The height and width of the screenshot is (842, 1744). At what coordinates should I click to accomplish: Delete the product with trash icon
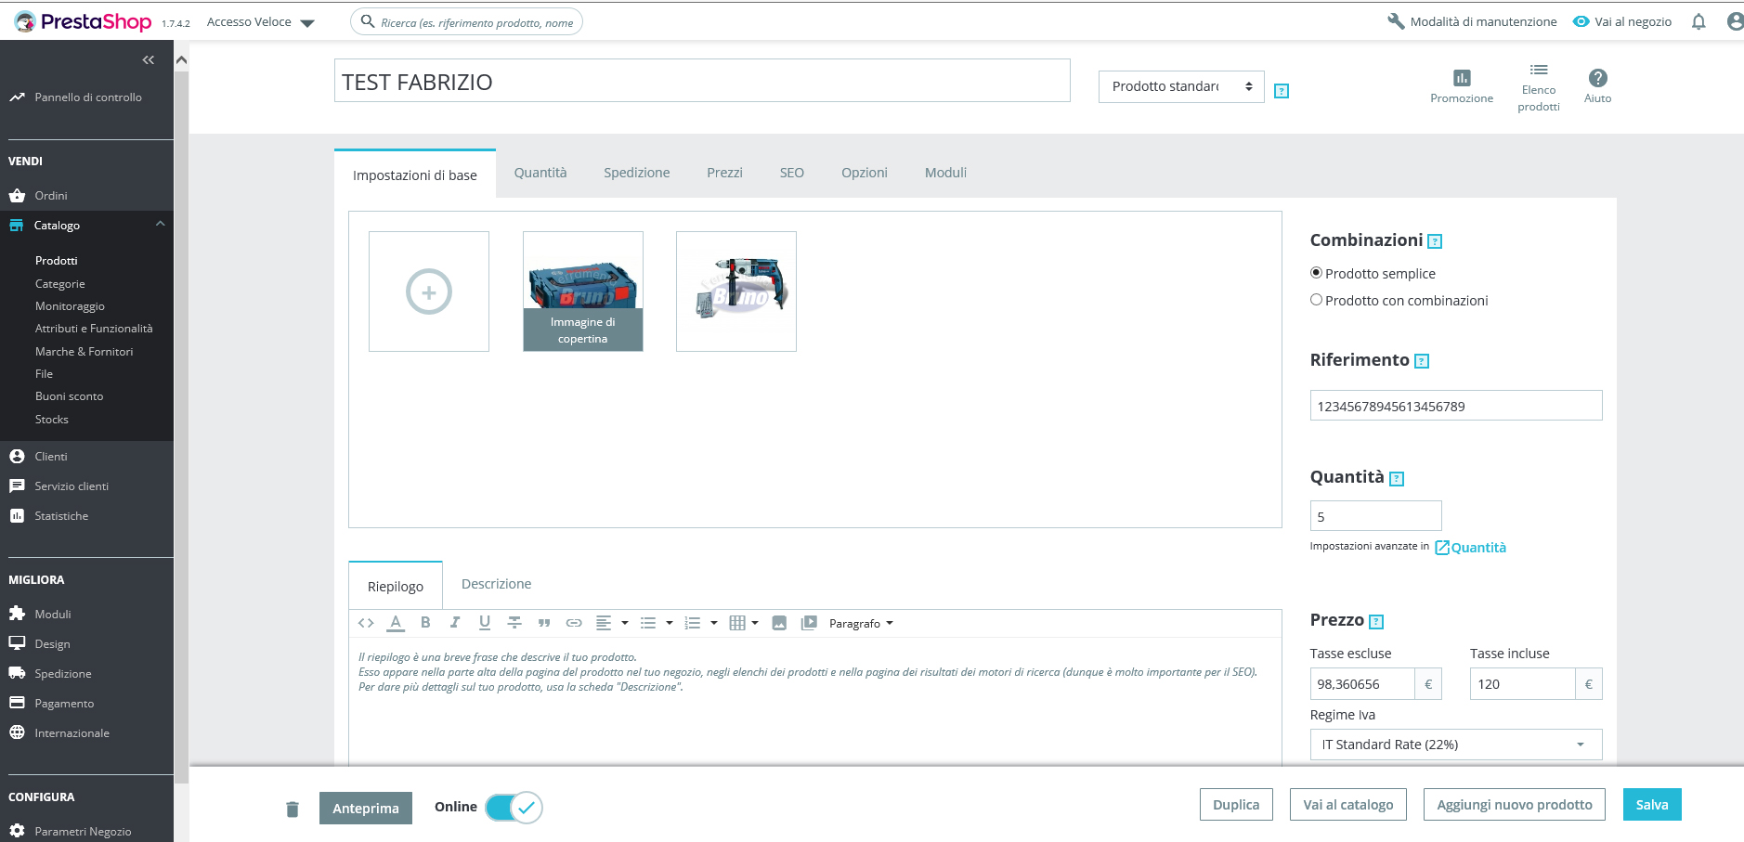293,809
